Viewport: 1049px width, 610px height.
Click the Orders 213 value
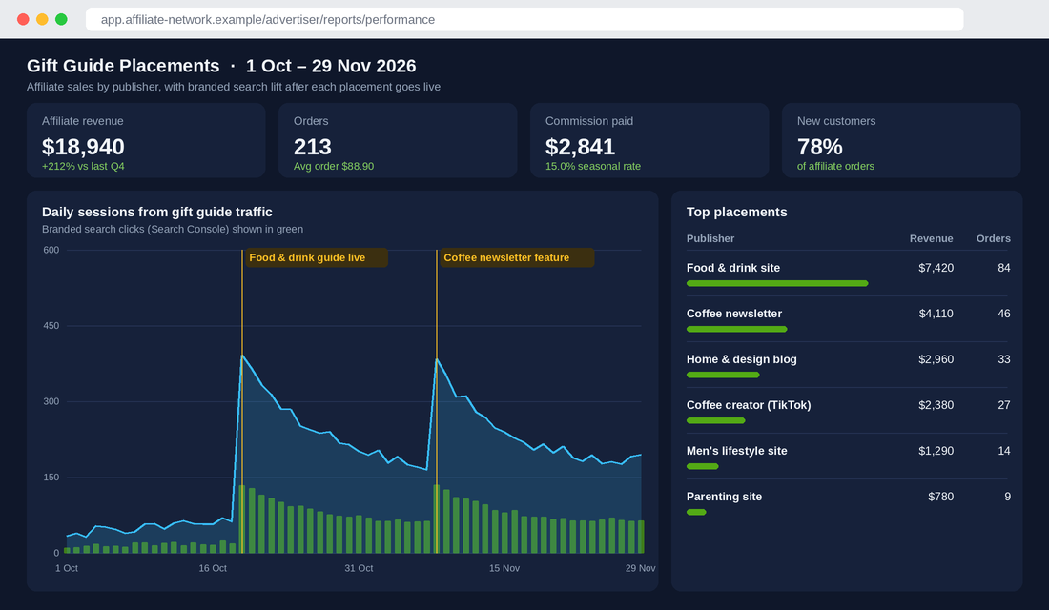point(313,147)
